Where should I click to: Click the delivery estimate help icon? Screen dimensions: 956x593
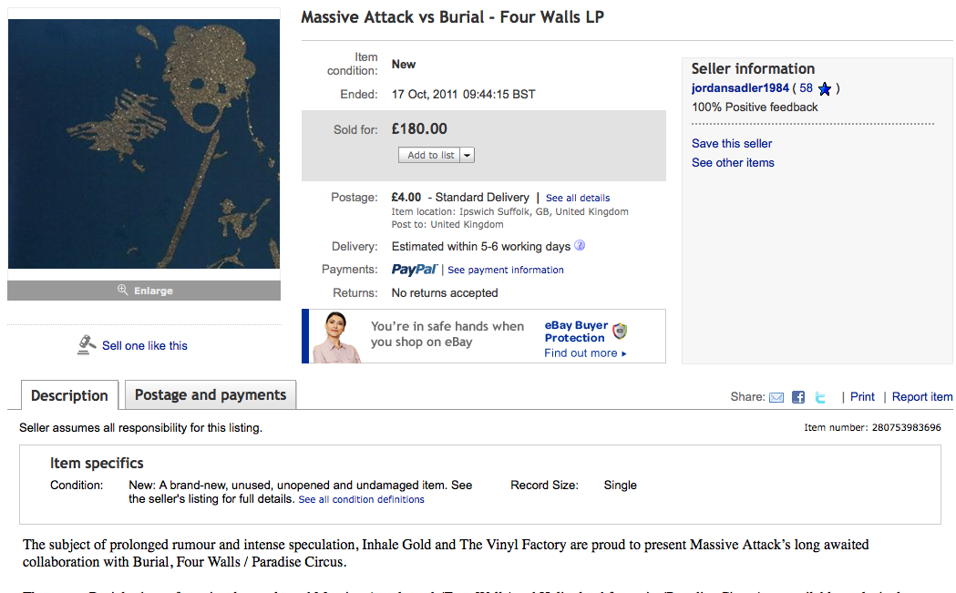[580, 246]
